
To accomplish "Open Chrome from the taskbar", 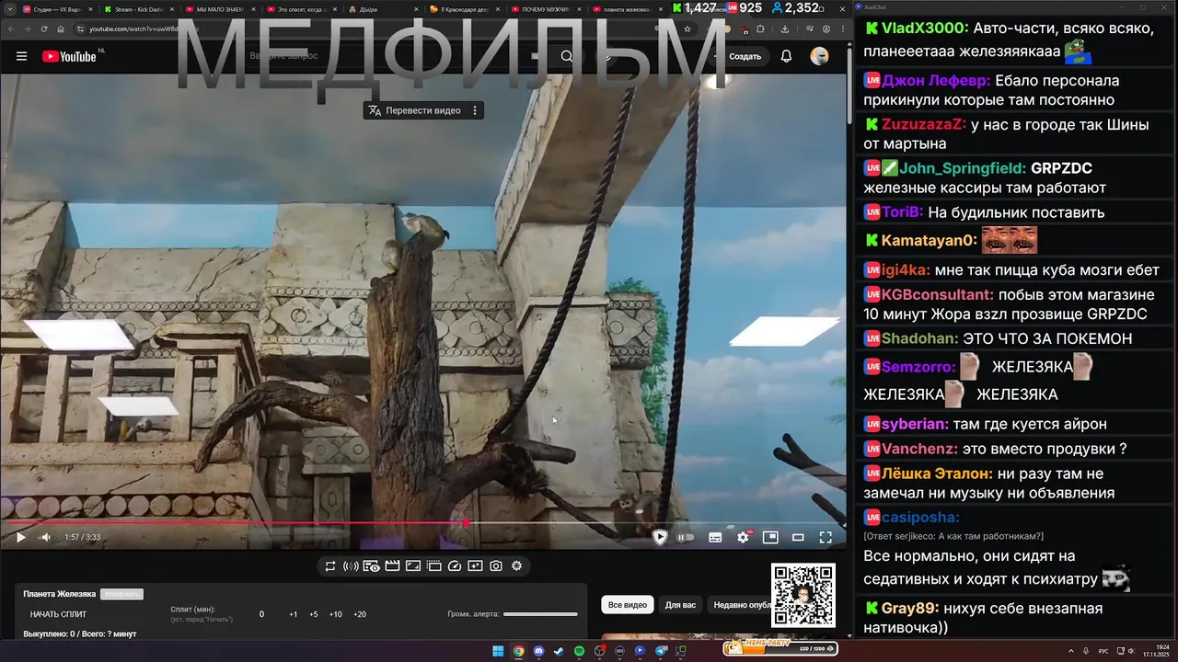I will [x=518, y=651].
